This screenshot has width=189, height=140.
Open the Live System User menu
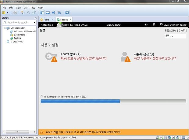coord(173,25)
